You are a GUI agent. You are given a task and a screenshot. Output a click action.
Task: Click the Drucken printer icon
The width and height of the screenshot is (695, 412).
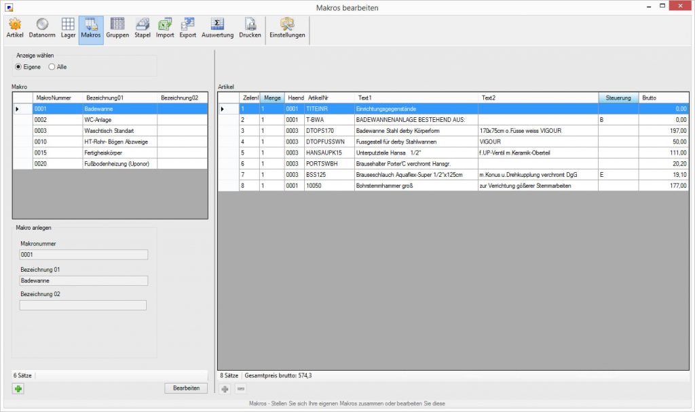coord(250,28)
